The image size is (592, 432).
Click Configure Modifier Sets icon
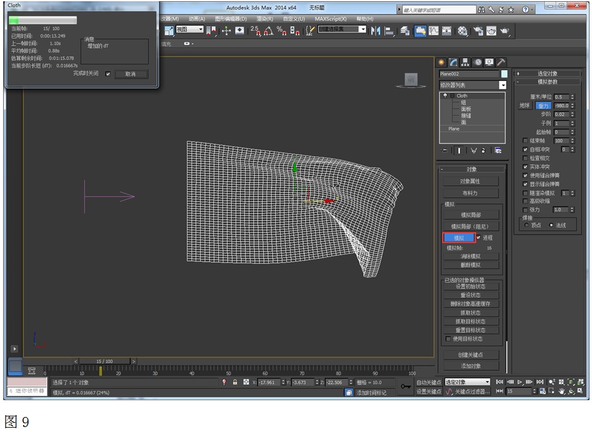tap(498, 150)
